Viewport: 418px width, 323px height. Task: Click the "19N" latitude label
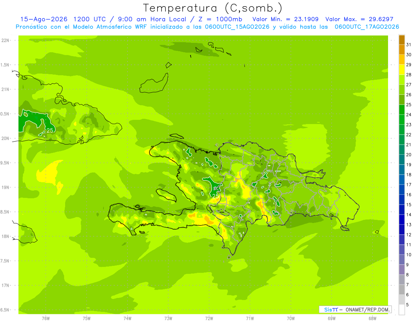pos(5,187)
